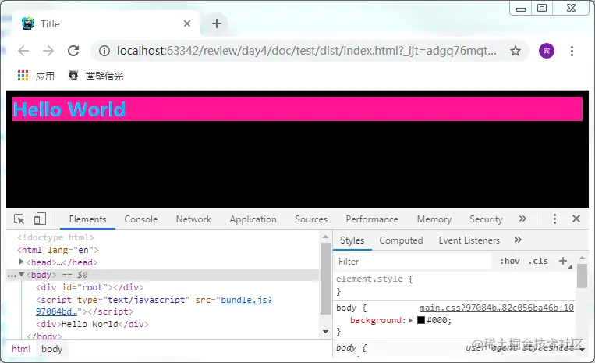Expand the head element node
595x363 pixels.
pyautogui.click(x=22, y=262)
